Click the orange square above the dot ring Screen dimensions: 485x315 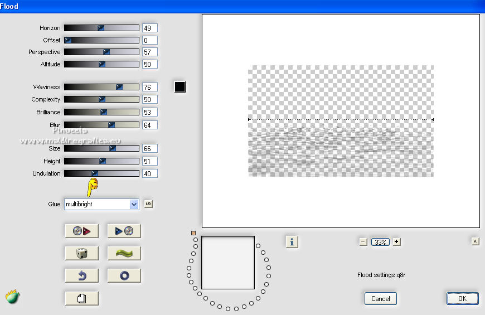click(193, 233)
